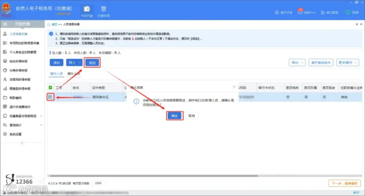Open the 单位管理 building icon

(323, 12)
